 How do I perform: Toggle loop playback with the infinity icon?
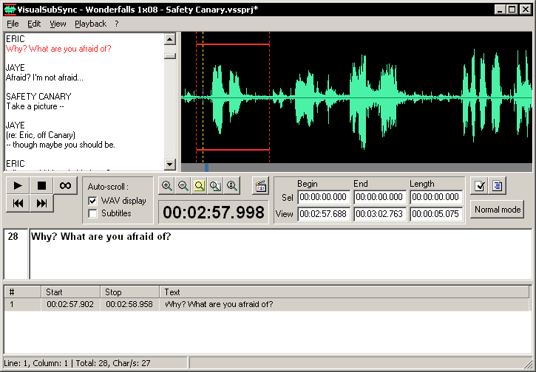pos(65,185)
